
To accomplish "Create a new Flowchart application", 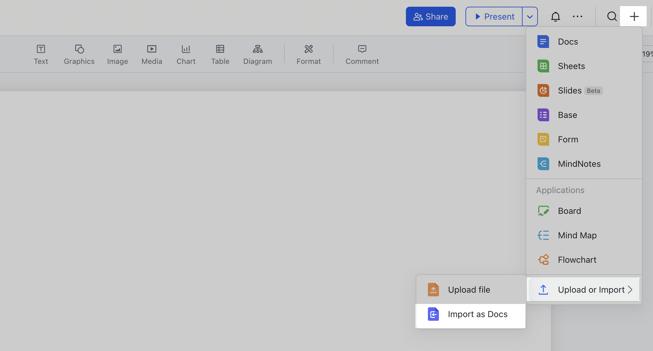I will coord(577,260).
